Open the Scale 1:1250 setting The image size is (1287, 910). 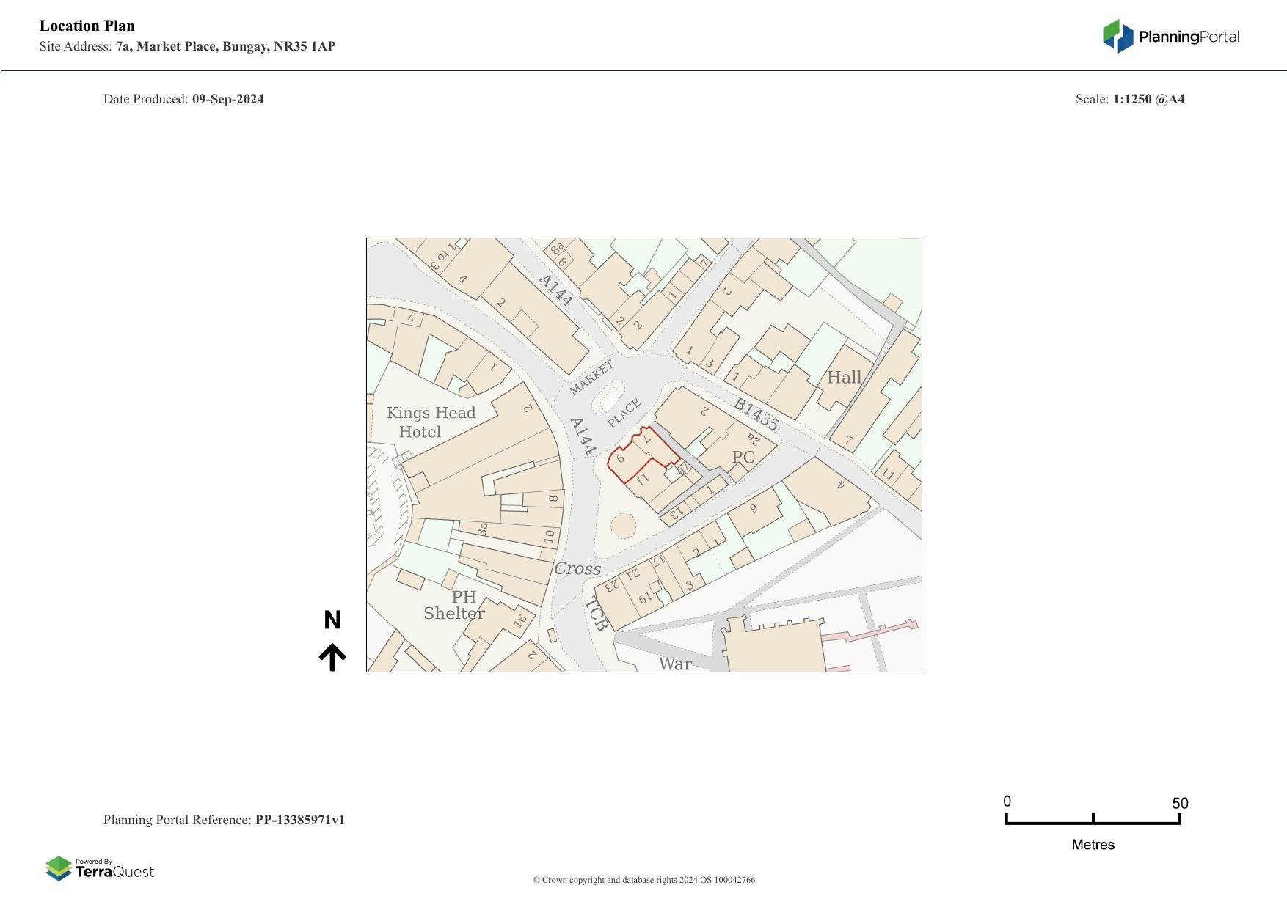(1130, 98)
